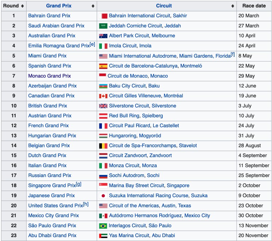The width and height of the screenshot is (272, 241).
Task: Open the Marina Bay Street Circuit link
Action: [x=136, y=186]
